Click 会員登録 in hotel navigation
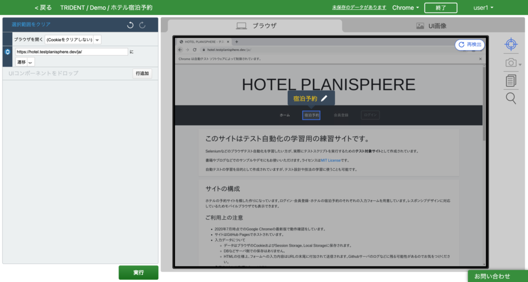Image resolution: width=528 pixels, height=282 pixels. (341, 115)
